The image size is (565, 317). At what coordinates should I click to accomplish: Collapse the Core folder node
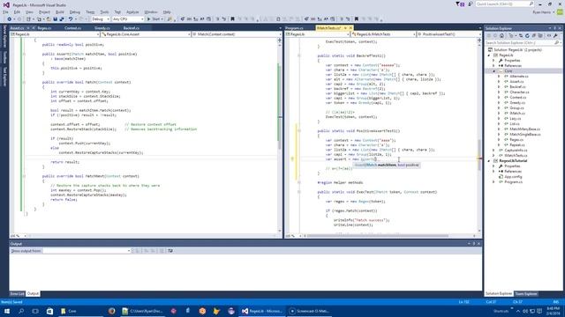[x=494, y=71]
